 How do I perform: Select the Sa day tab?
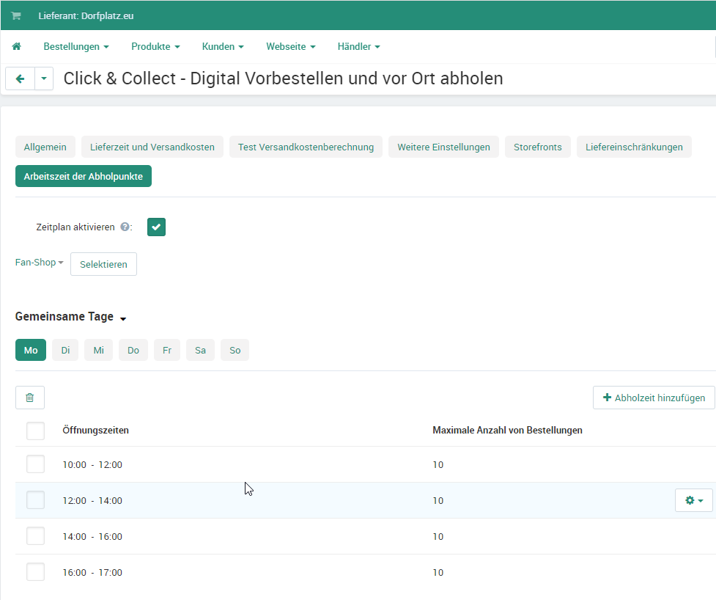point(201,350)
